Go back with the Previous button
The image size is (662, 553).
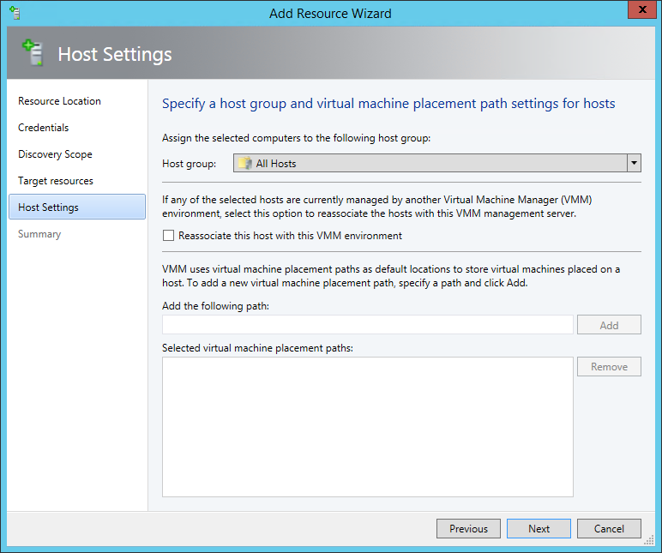coord(468,528)
